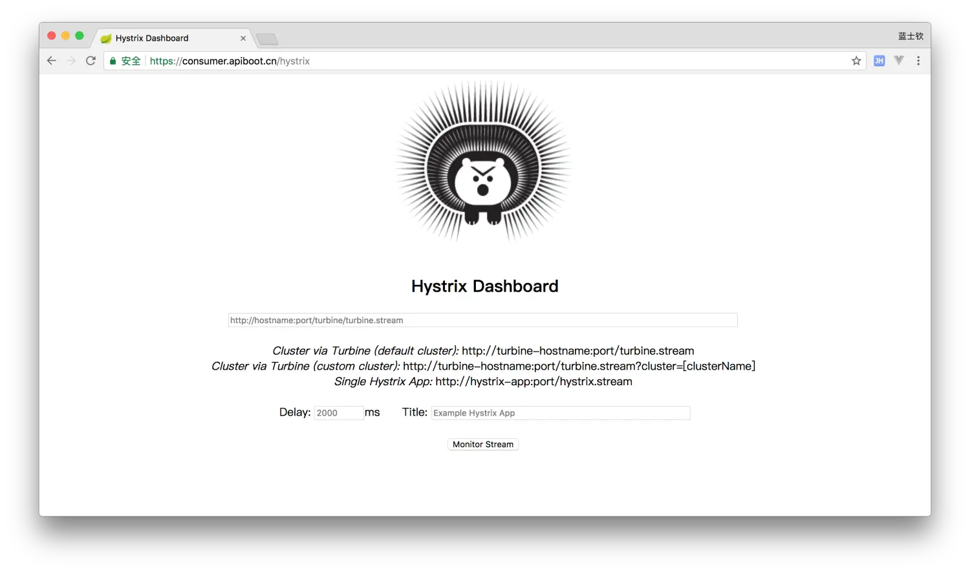Click 'Cluster via Turbine (custom cluster)' text
Screen dimensions: 970x572
pyautogui.click(x=306, y=366)
